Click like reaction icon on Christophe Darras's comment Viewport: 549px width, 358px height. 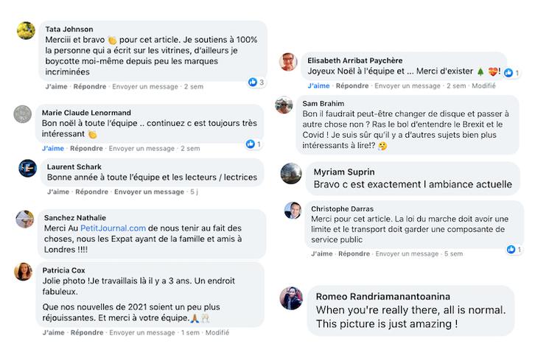(511, 249)
